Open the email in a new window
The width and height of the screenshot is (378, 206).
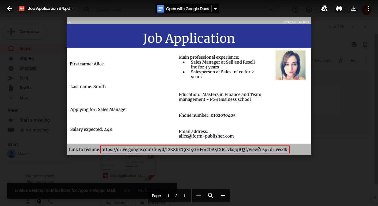(365, 45)
